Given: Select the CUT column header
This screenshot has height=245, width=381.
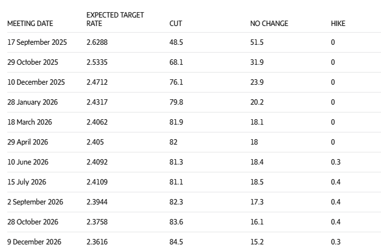Looking at the screenshot, I should [175, 24].
